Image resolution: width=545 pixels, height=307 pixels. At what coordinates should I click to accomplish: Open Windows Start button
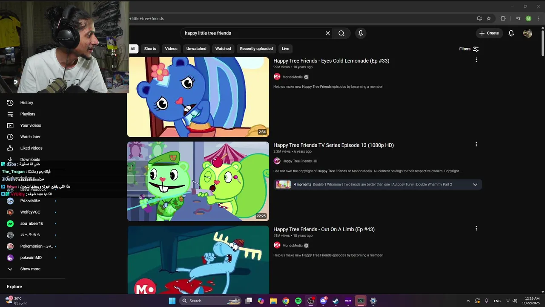tap(172, 301)
